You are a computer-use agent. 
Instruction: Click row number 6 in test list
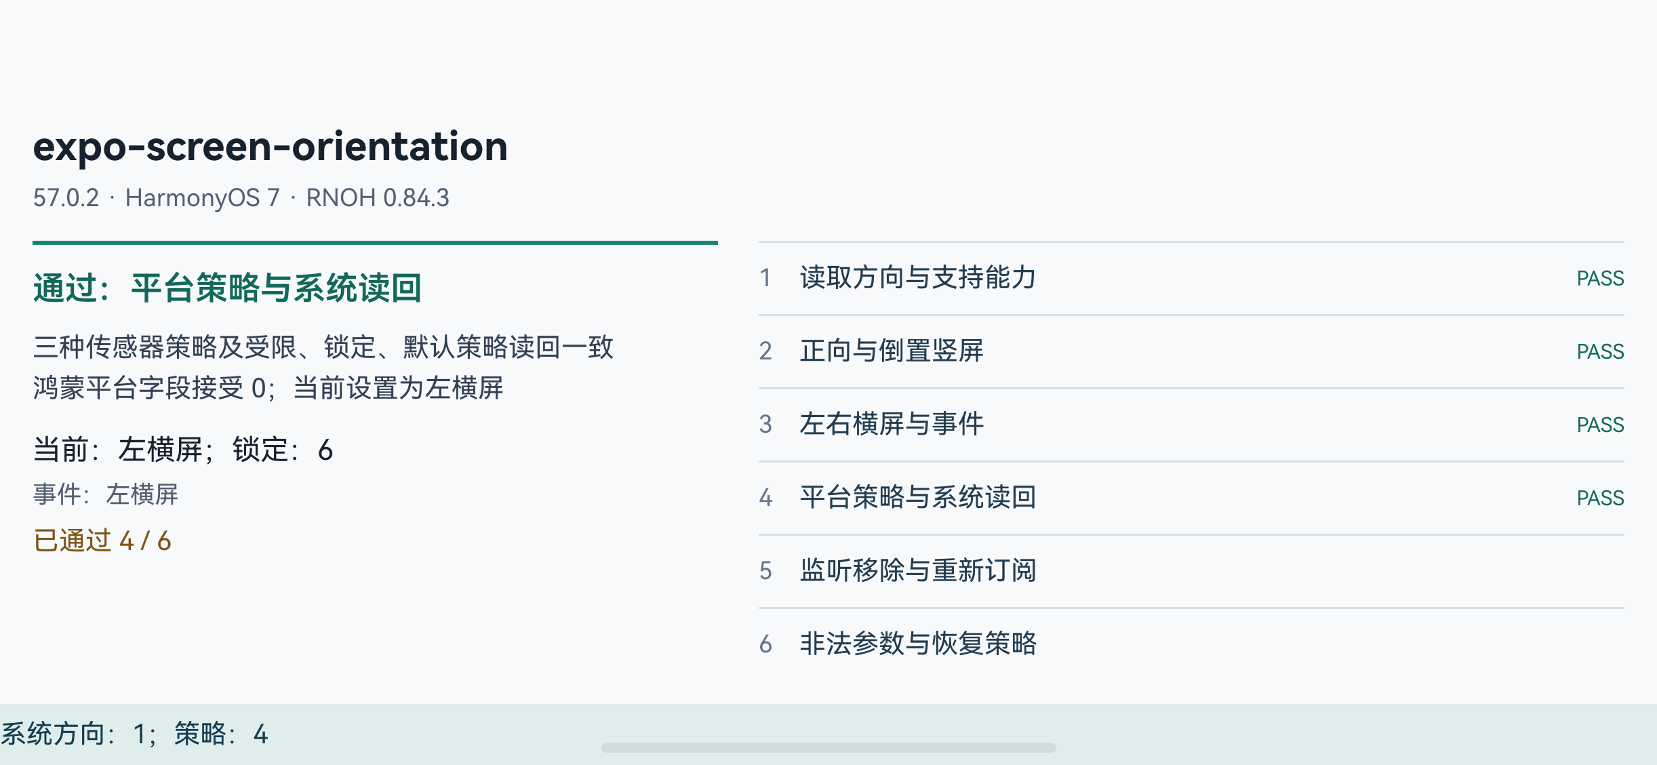click(x=765, y=644)
